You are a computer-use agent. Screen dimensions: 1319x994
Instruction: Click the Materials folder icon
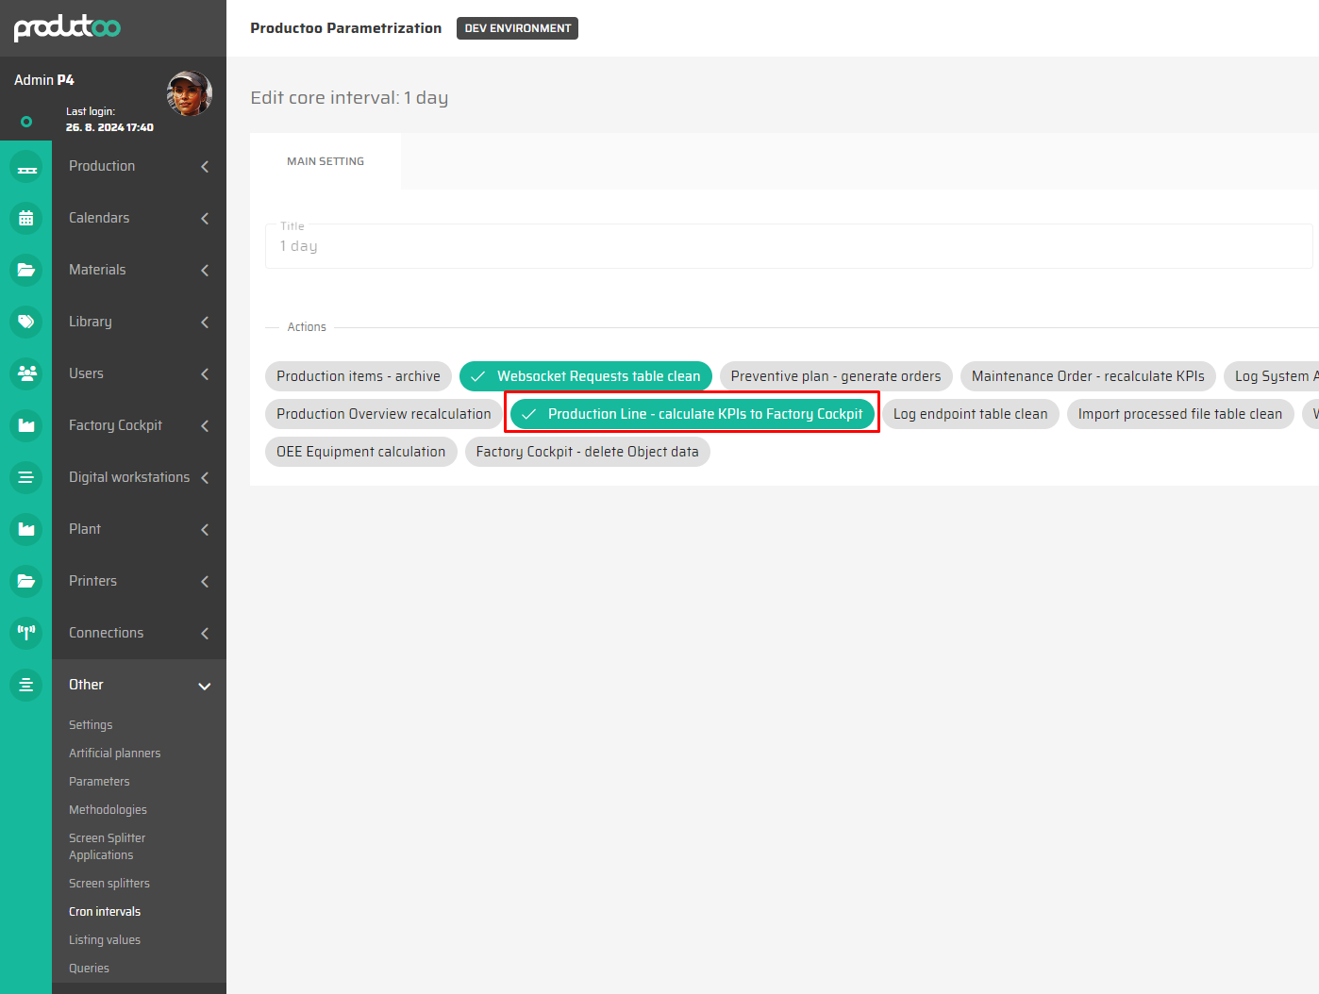[26, 271]
